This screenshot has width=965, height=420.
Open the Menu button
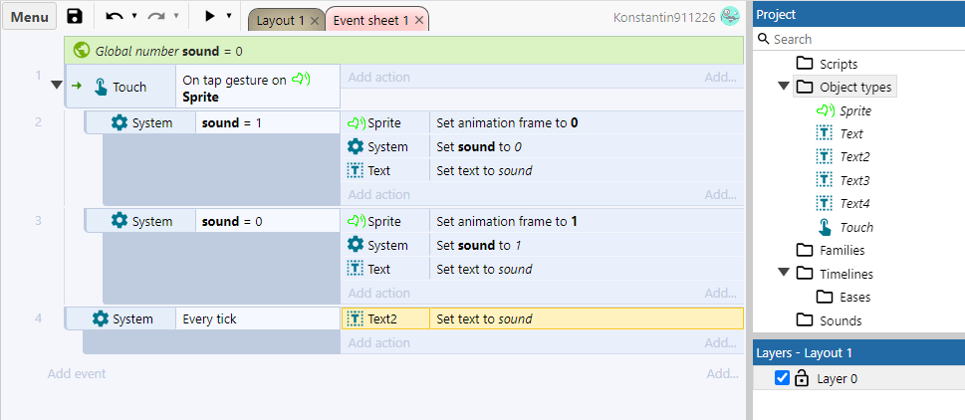coord(29,17)
